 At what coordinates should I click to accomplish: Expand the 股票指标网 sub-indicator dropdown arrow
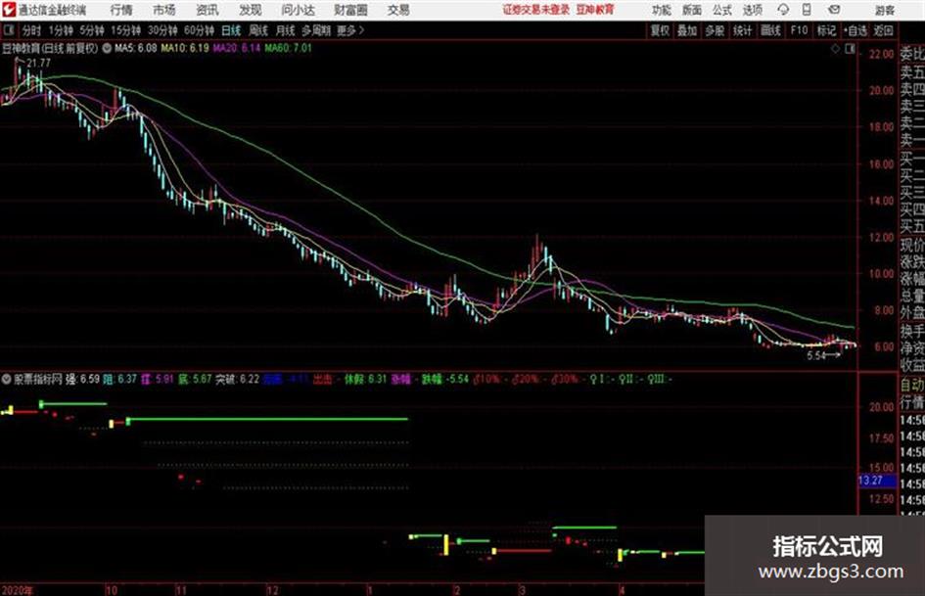[x=7, y=380]
